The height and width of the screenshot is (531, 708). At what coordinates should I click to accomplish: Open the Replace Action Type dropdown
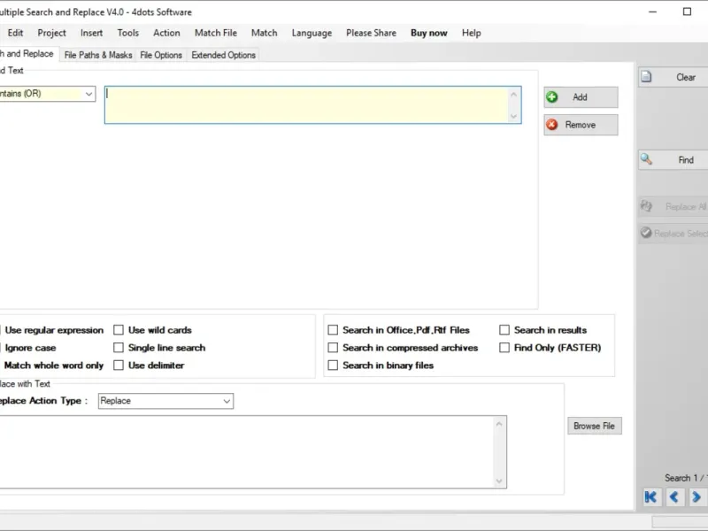[x=165, y=401]
